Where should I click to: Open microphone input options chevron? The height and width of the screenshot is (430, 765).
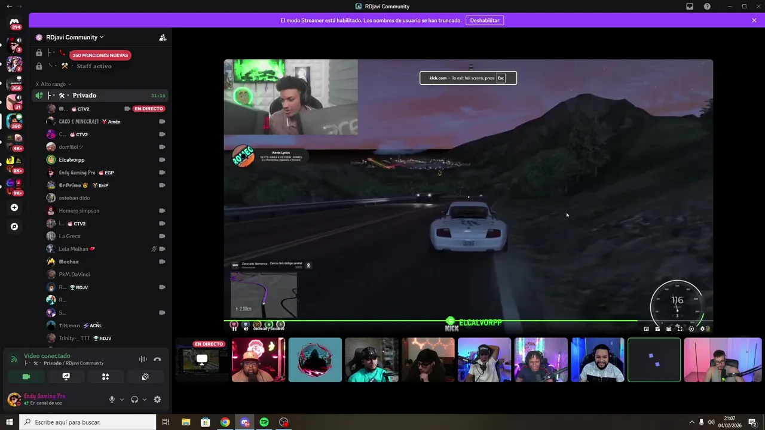tap(122, 400)
